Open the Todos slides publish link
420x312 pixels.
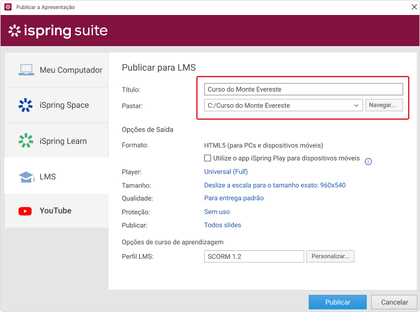click(x=223, y=225)
